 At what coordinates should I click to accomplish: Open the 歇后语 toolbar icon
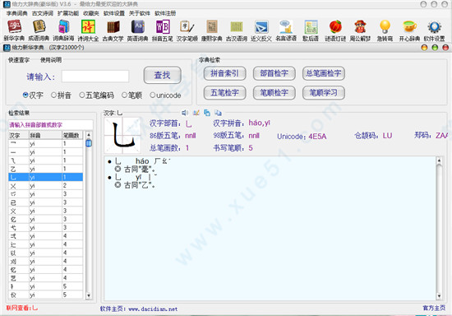click(311, 30)
